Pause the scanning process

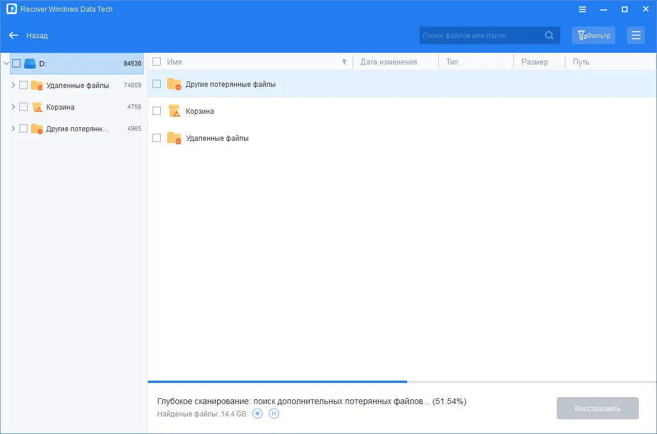pyautogui.click(x=274, y=413)
